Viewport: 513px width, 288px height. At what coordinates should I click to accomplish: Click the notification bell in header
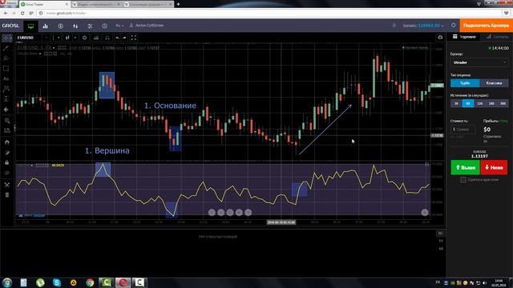(394, 26)
